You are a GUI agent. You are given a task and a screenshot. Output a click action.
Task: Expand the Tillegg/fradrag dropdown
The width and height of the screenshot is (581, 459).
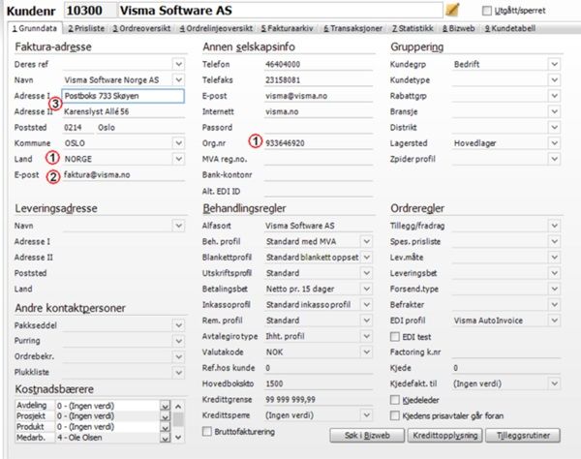pos(554,226)
